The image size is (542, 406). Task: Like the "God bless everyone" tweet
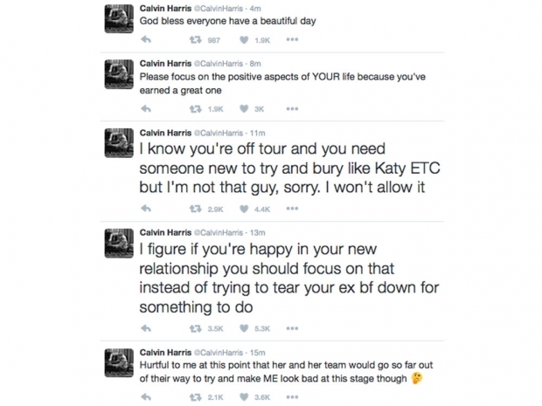(x=244, y=40)
